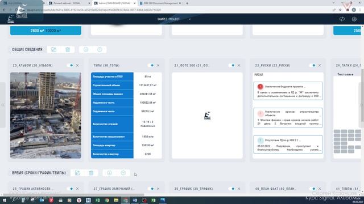Toggle the 20_АЛЬБОМ widget switch
This screenshot has height=204, width=364.
click(71, 66)
